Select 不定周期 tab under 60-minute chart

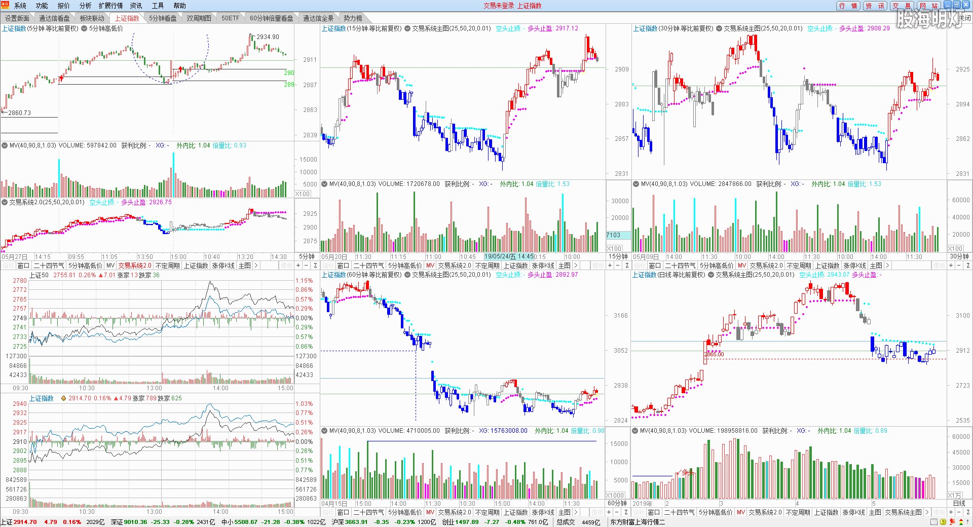coord(487,512)
